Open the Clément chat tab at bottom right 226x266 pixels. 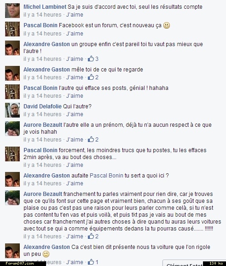(x=183, y=263)
